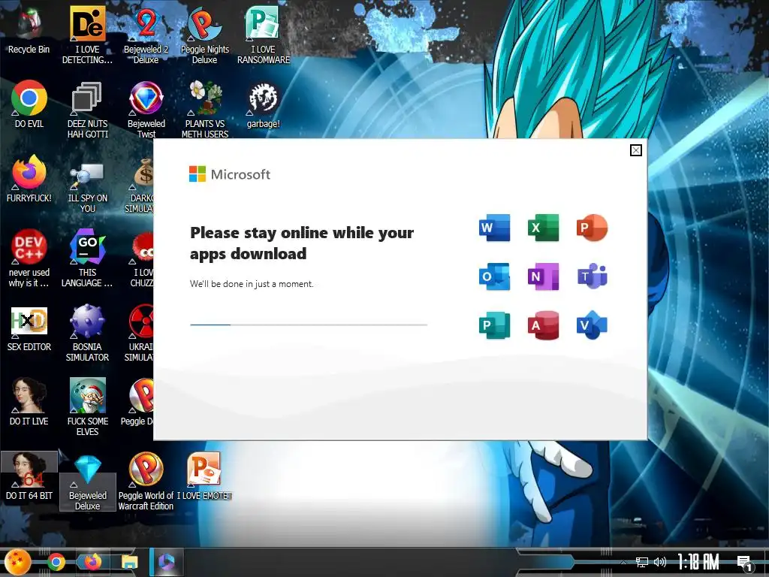Screen dimensions: 769x577
Task: Open the Dev C++ never used shortcut
Action: [x=29, y=258]
